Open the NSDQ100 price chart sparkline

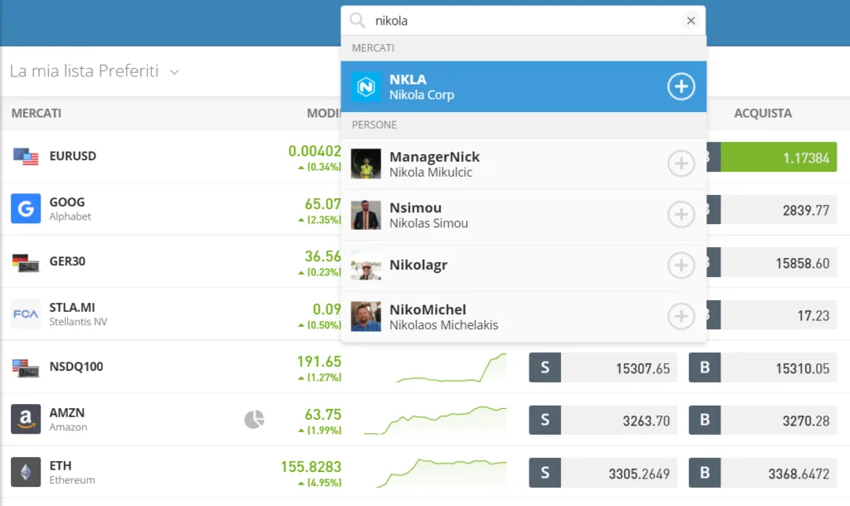tap(452, 367)
